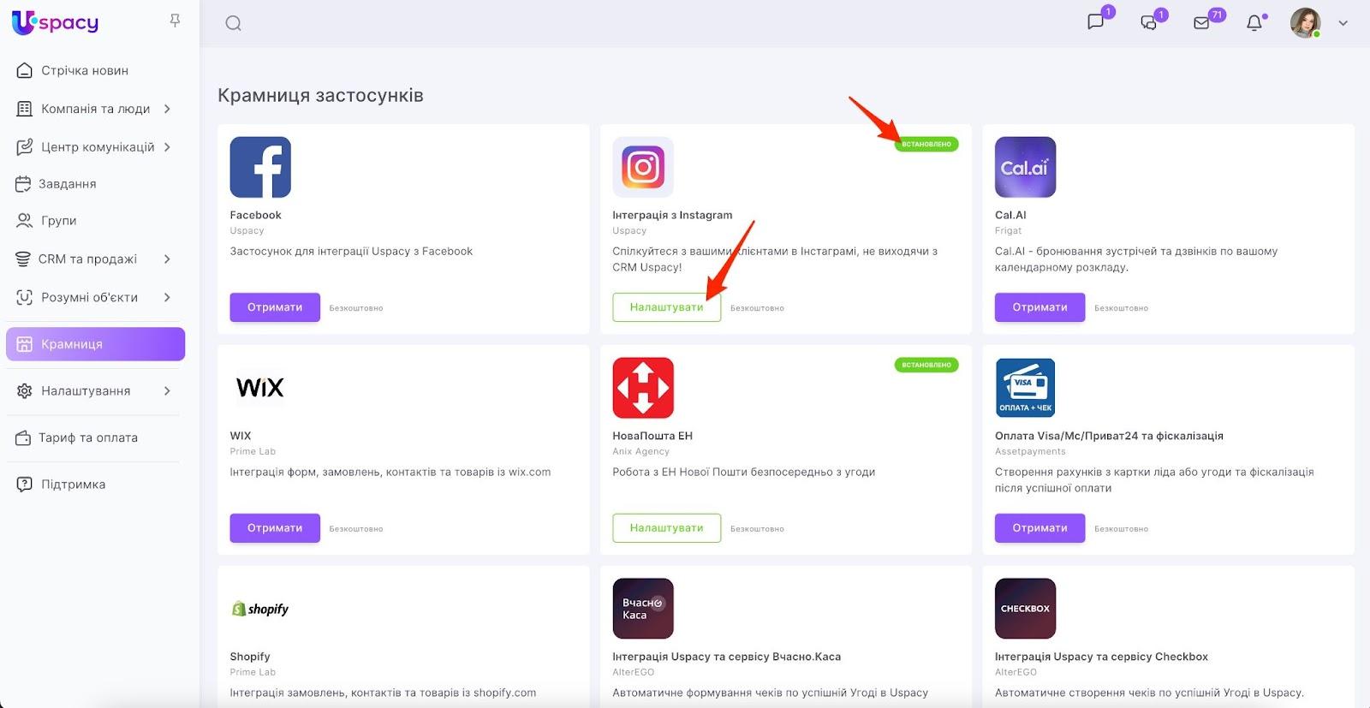Expand the CRM та продажі section
Image resolution: width=1370 pixels, height=708 pixels.
pos(167,259)
